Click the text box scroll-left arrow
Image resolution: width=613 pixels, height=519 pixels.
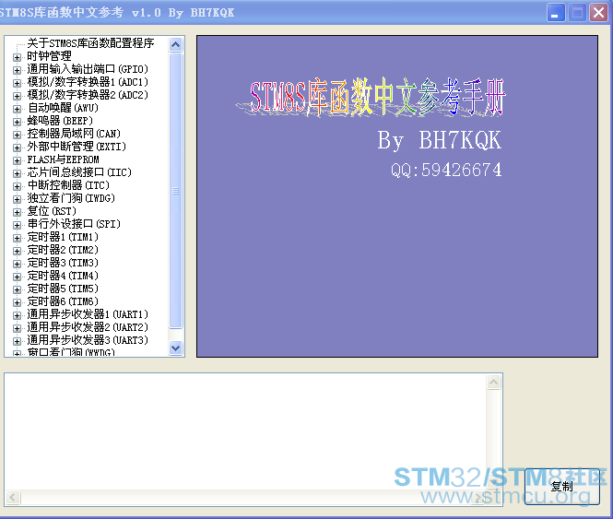click(x=13, y=498)
